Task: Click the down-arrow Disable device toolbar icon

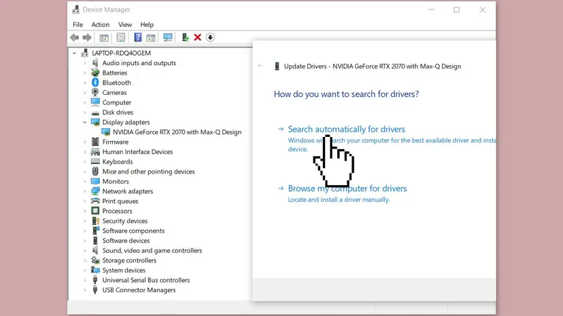Action: [210, 37]
